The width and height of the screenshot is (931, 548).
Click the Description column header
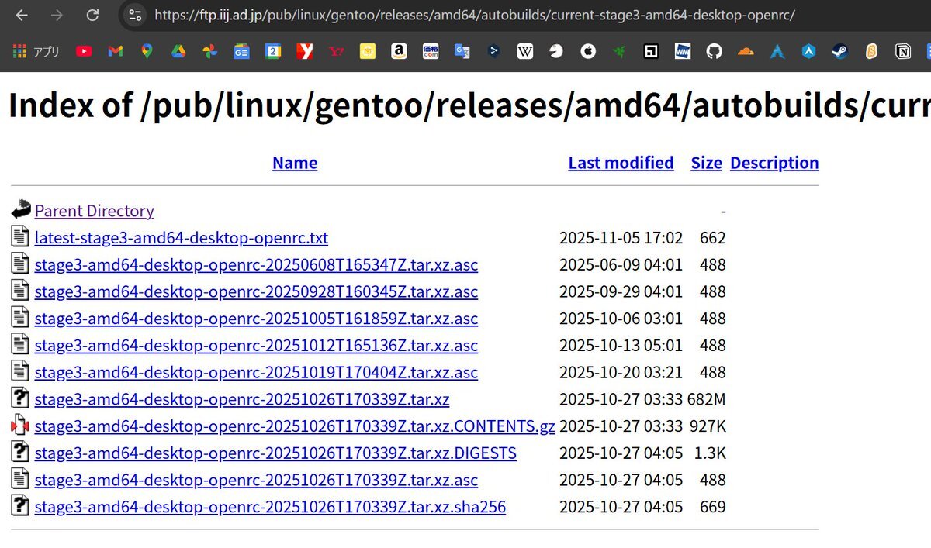tap(774, 163)
